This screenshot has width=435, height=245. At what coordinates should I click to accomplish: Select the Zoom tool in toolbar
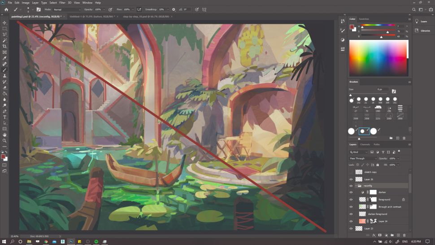(4, 140)
